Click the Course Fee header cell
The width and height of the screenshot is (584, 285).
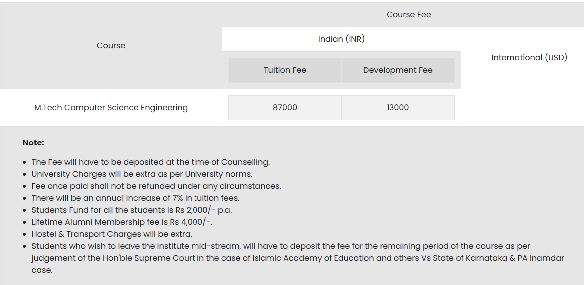pos(408,15)
